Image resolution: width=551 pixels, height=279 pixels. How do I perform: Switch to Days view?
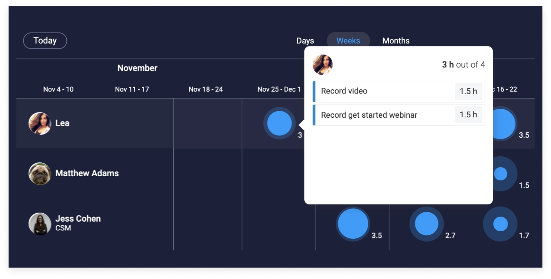pos(305,41)
